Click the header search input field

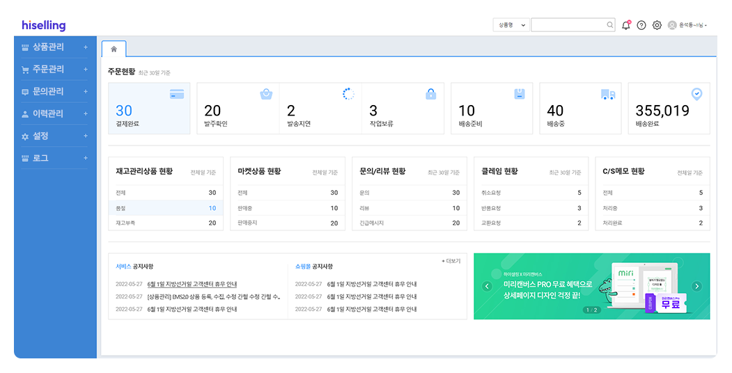coord(573,25)
